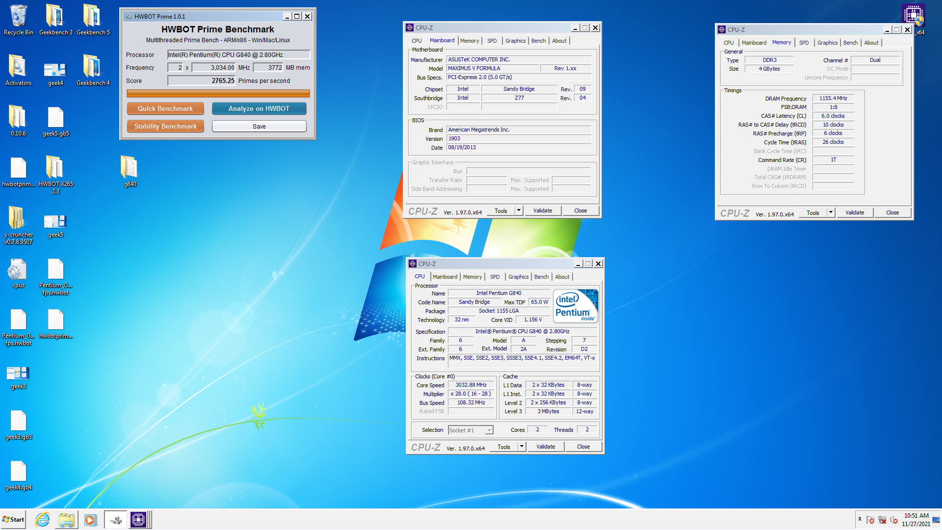The height and width of the screenshot is (530, 942).
Task: Click the Score value field
Action: 202,80
